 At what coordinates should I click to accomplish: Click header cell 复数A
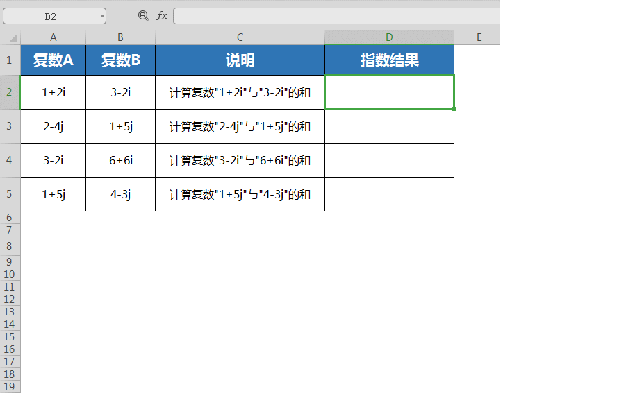pyautogui.click(x=53, y=60)
